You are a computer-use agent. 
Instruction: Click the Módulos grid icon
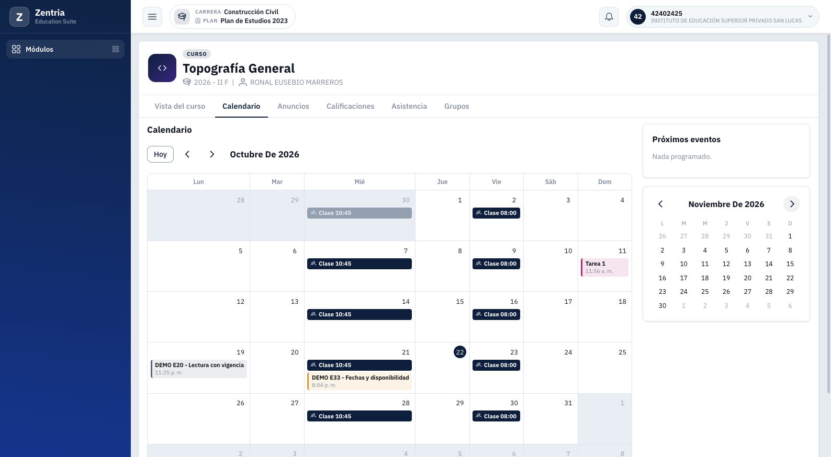(16, 49)
